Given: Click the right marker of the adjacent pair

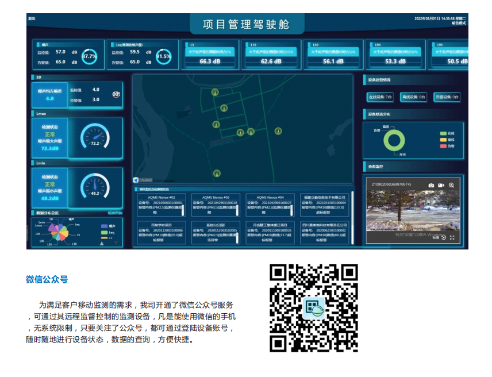Looking at the screenshot, I should tap(251, 132).
